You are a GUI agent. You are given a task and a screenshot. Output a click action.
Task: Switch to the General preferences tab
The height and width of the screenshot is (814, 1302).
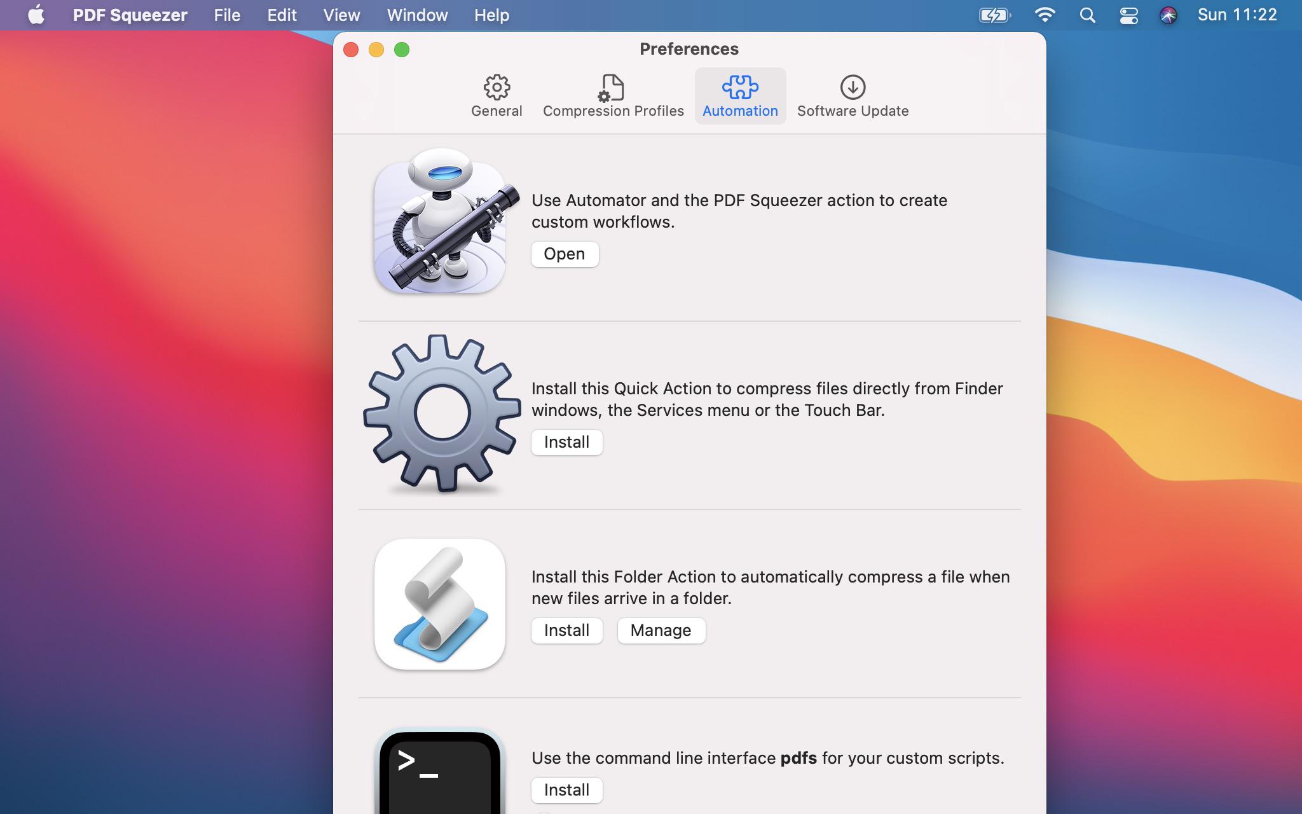[x=497, y=96]
